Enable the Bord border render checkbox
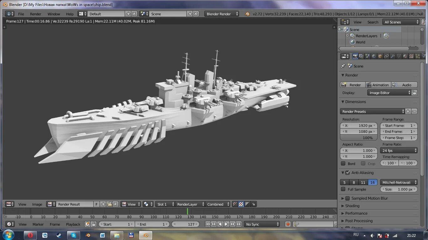The height and width of the screenshot is (240, 428). tap(343, 163)
